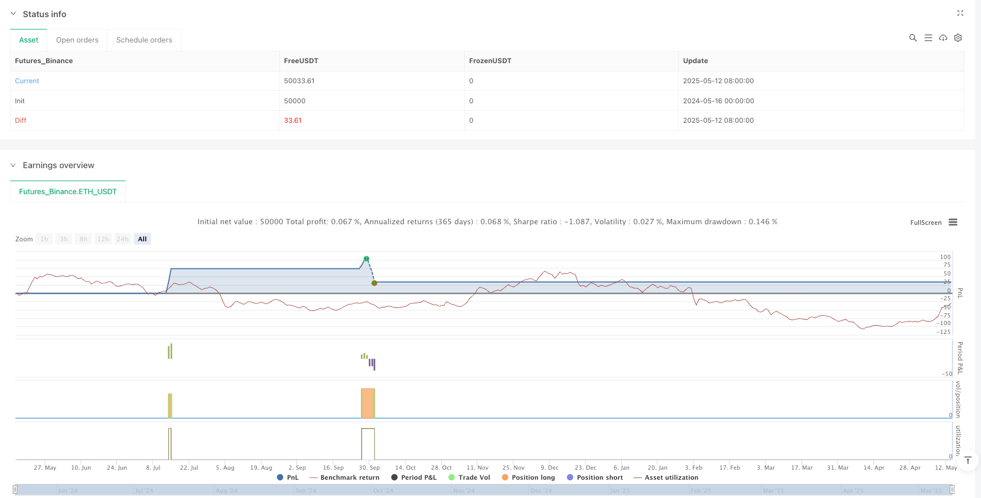The height and width of the screenshot is (498, 981).
Task: Open the settings gear icon
Action: [958, 38]
